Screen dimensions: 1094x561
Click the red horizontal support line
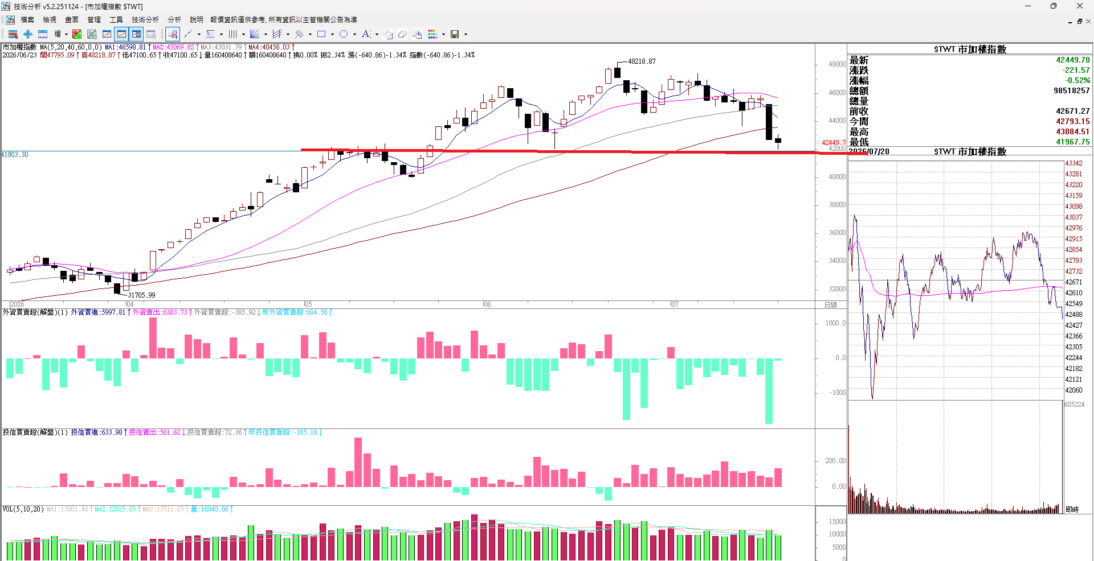coord(584,151)
